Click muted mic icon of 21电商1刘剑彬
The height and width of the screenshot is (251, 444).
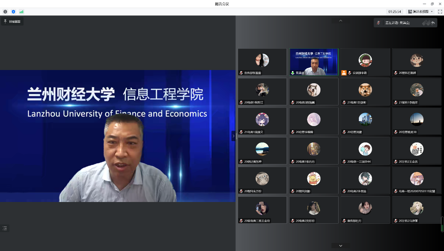344,102
